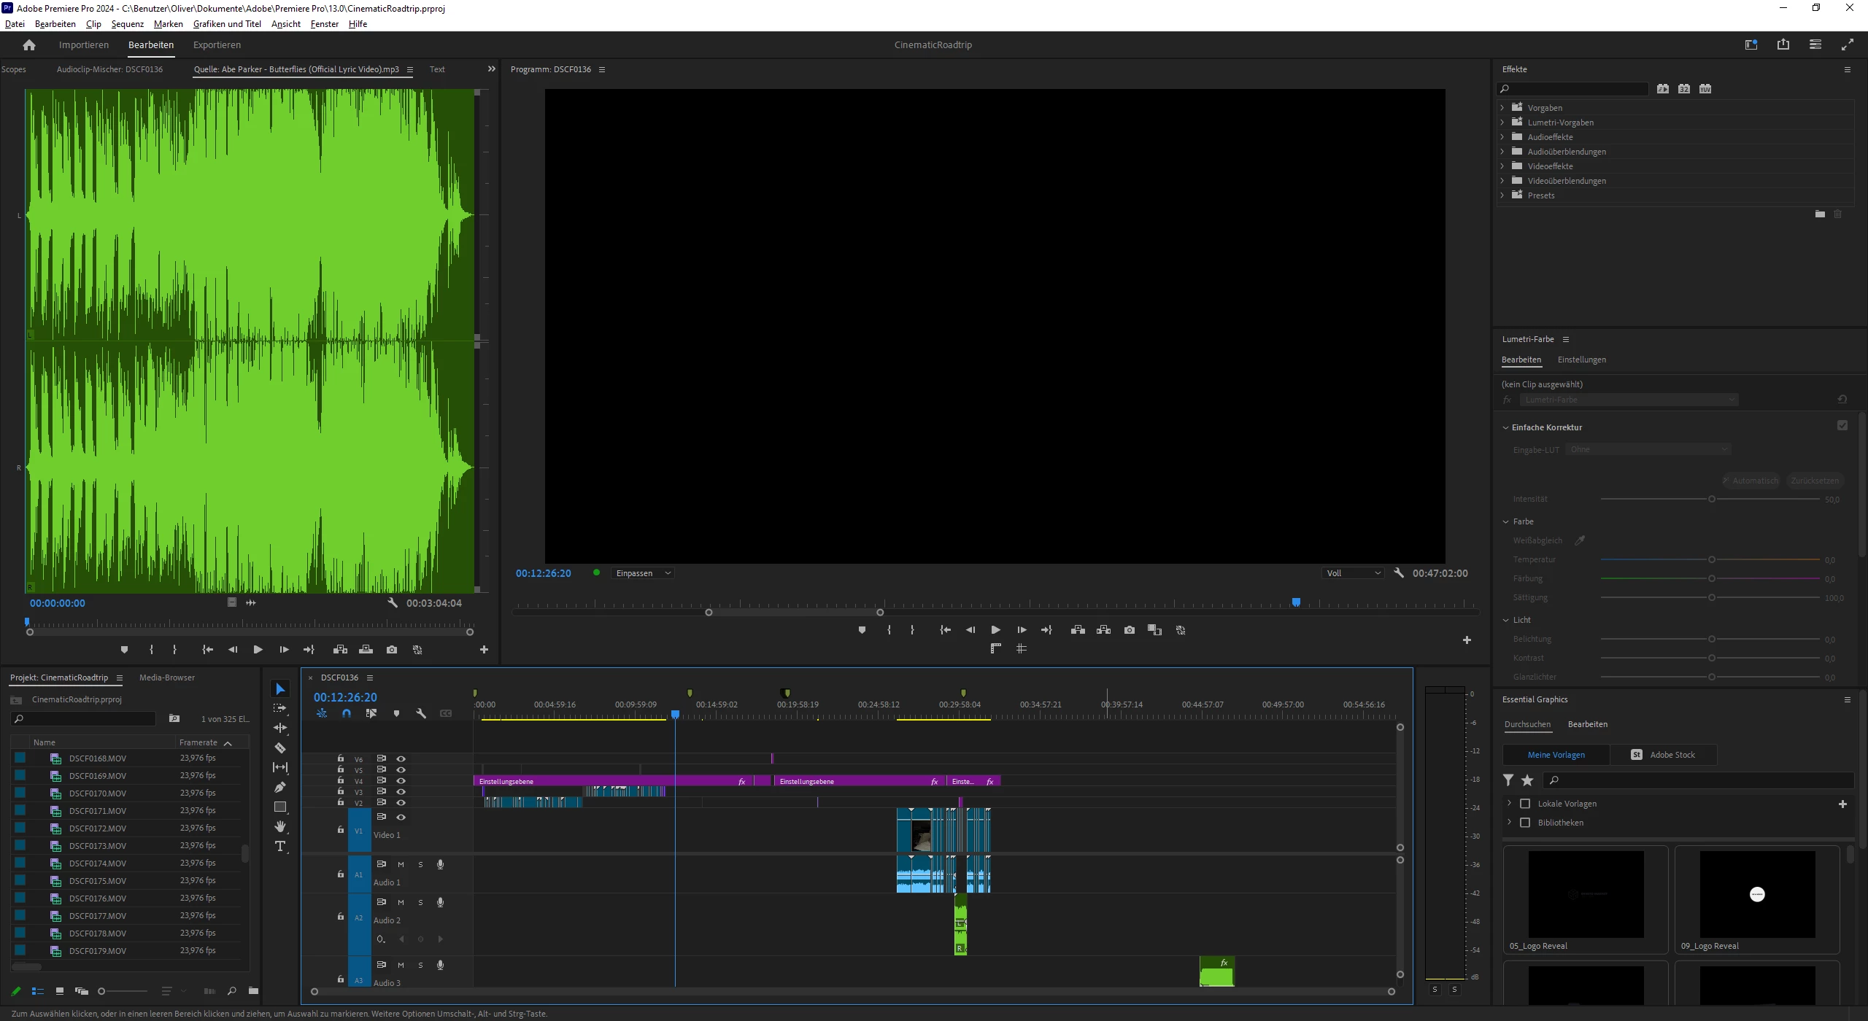Open the Sequenz menu
This screenshot has height=1021, width=1868.
[127, 24]
